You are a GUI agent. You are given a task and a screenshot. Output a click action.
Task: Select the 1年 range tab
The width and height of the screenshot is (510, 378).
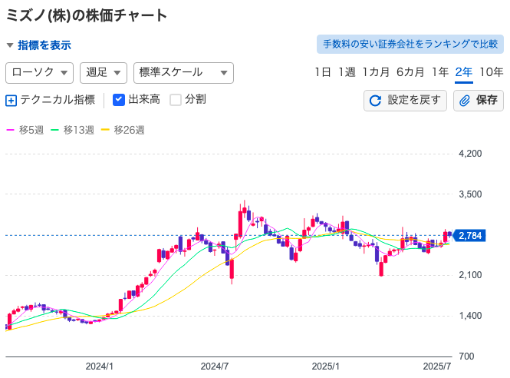(x=440, y=72)
